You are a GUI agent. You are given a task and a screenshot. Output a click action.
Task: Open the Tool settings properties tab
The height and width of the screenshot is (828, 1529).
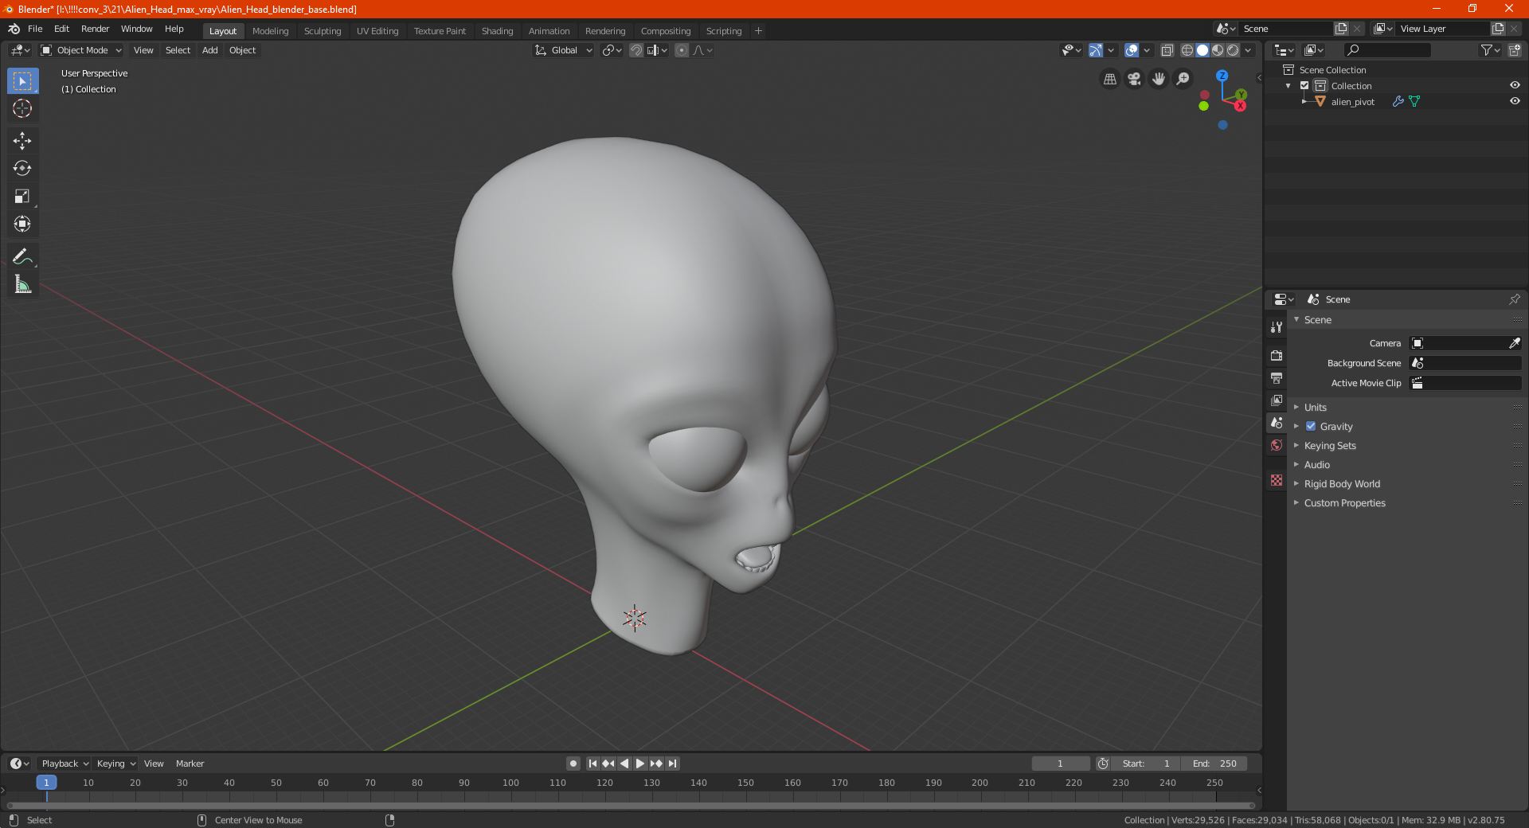pyautogui.click(x=1277, y=326)
